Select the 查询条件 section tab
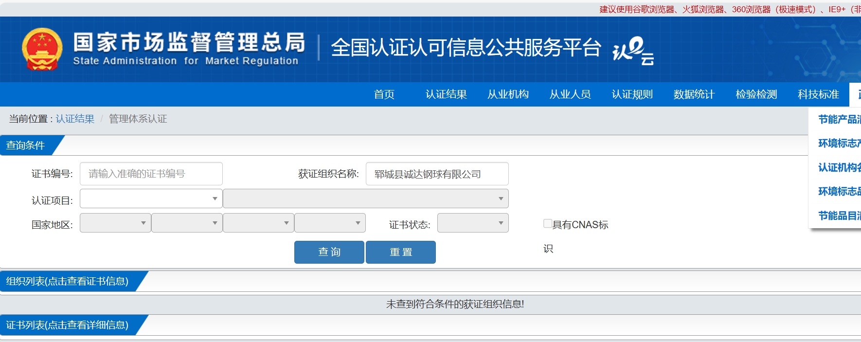 (30, 145)
